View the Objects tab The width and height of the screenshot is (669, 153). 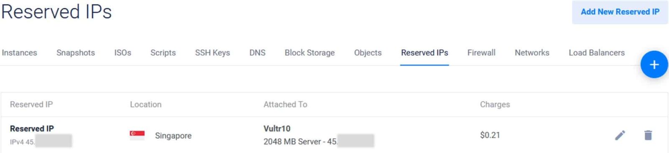(368, 53)
